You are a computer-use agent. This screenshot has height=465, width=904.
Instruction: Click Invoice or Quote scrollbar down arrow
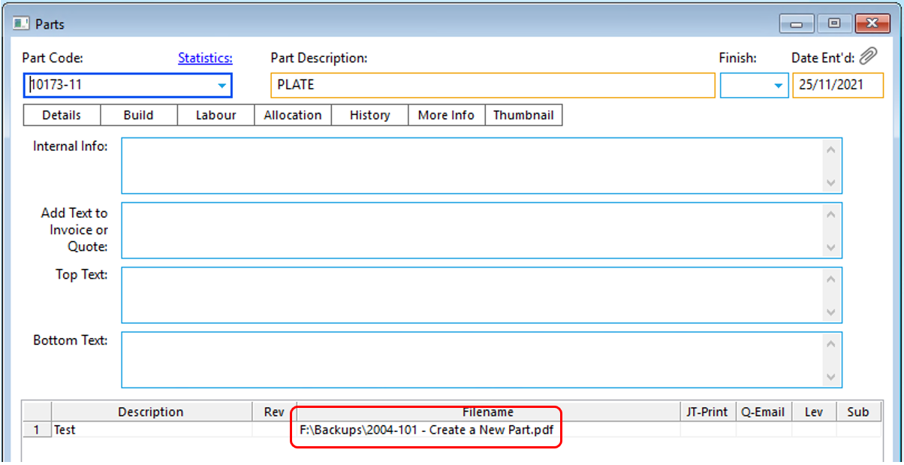[831, 247]
